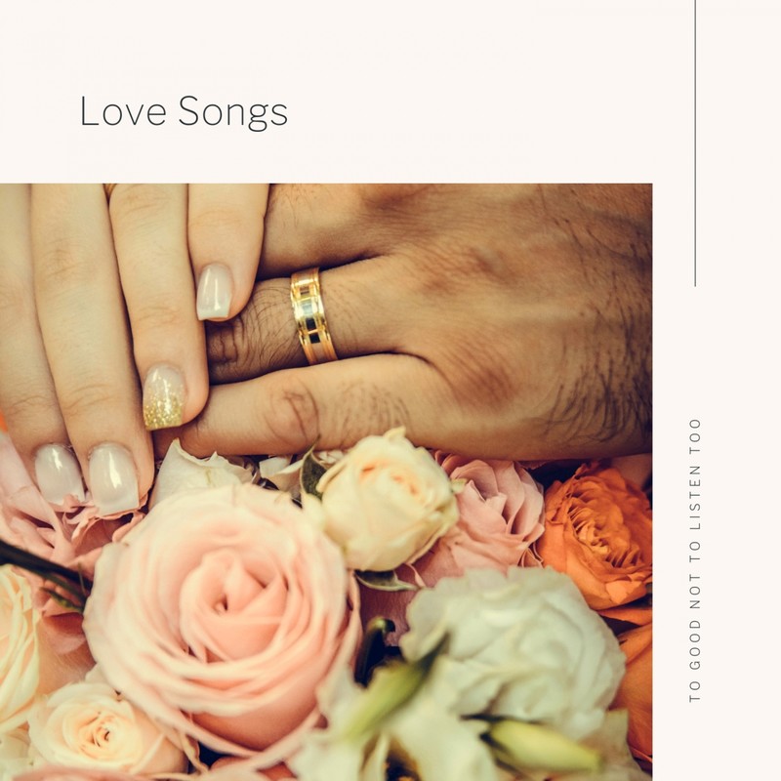Click the word 'Songs' in the title
781x781 pixels.
[x=233, y=113]
